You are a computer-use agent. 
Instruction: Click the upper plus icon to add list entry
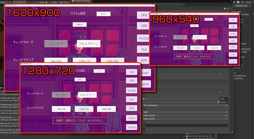coord(220,74)
